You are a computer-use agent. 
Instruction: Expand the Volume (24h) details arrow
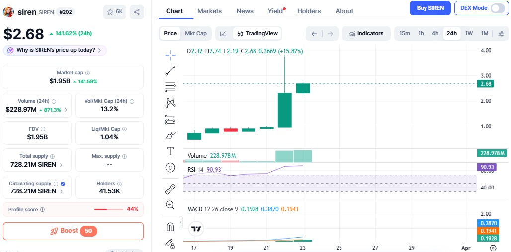[x=66, y=110]
